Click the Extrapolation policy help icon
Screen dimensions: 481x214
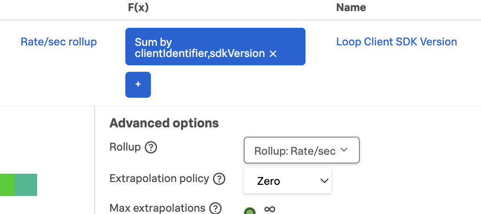219,179
